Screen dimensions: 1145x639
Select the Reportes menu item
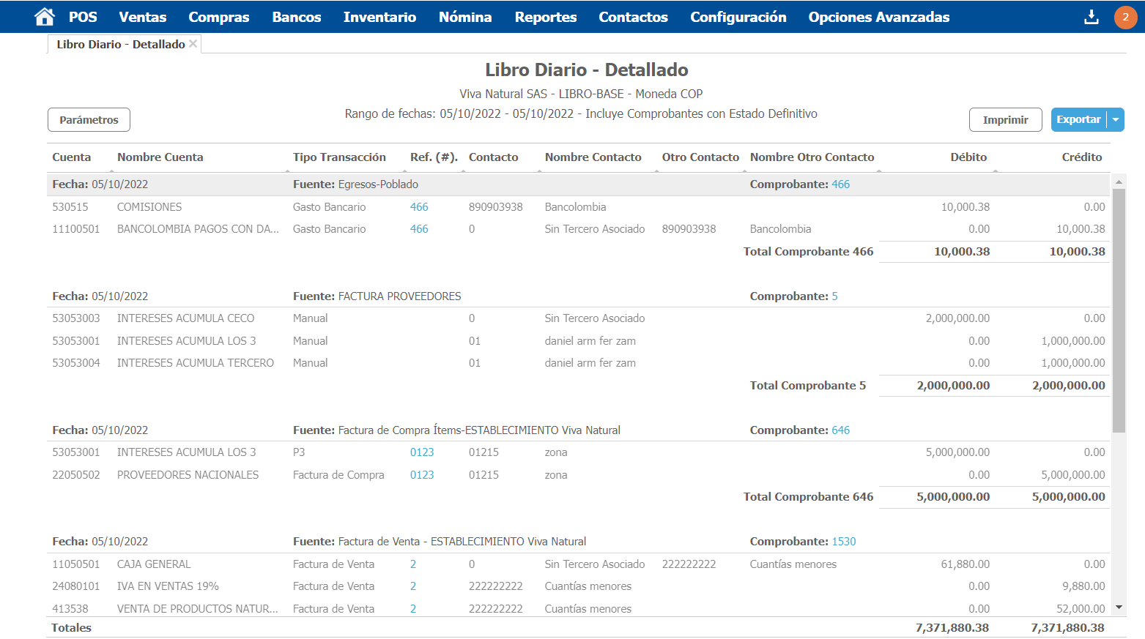(545, 17)
